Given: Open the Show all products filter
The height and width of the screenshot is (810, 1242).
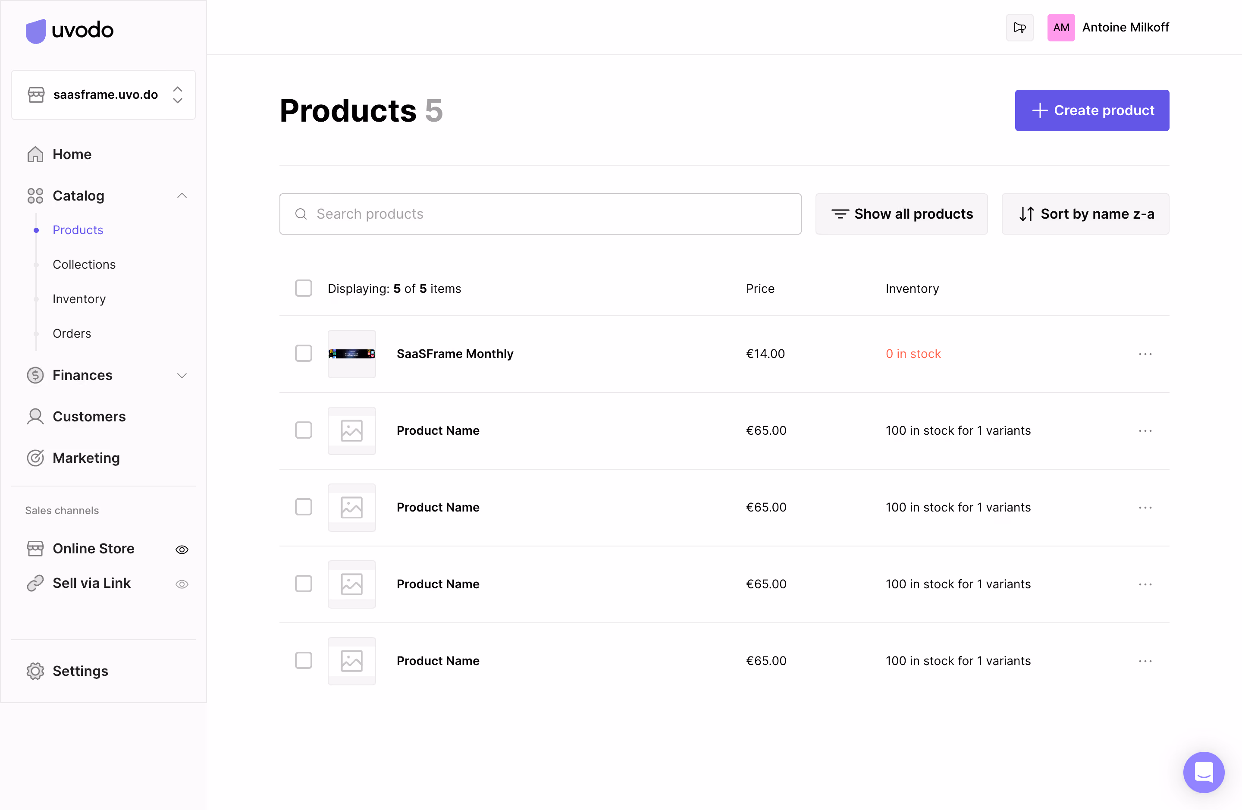Looking at the screenshot, I should (901, 214).
